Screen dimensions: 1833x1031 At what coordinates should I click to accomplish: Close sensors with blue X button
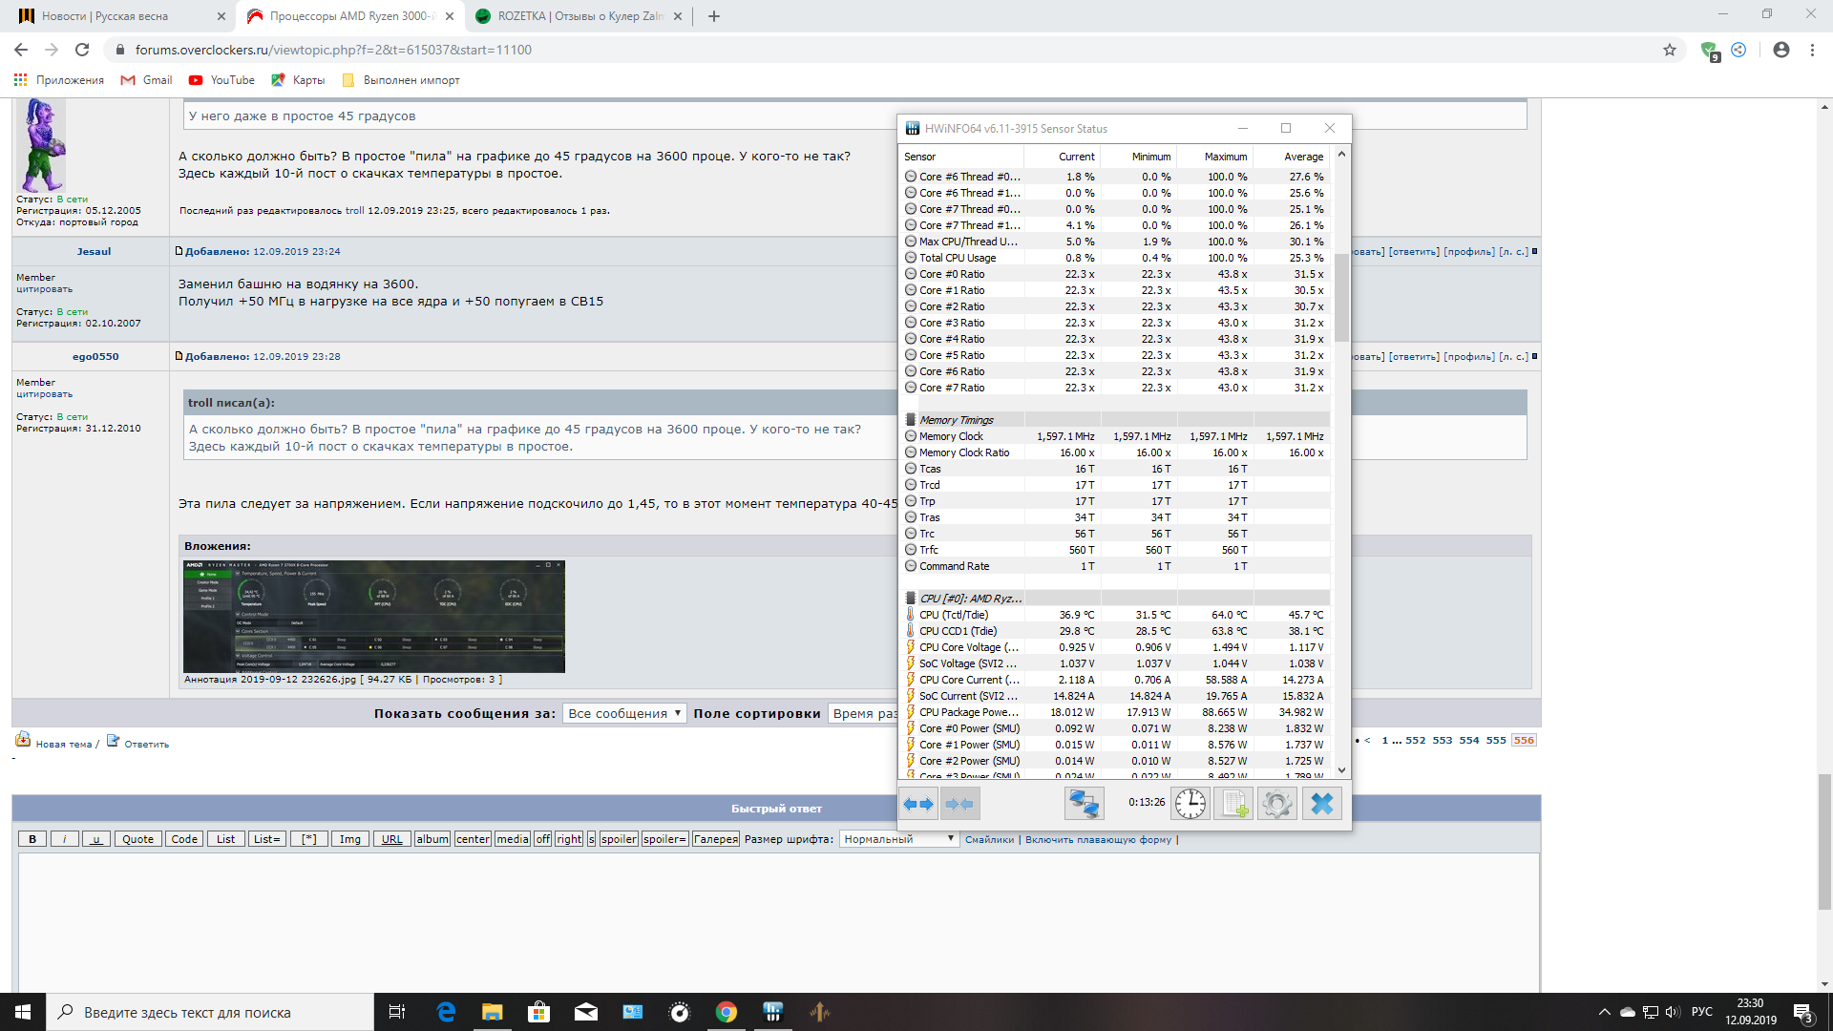point(1321,804)
